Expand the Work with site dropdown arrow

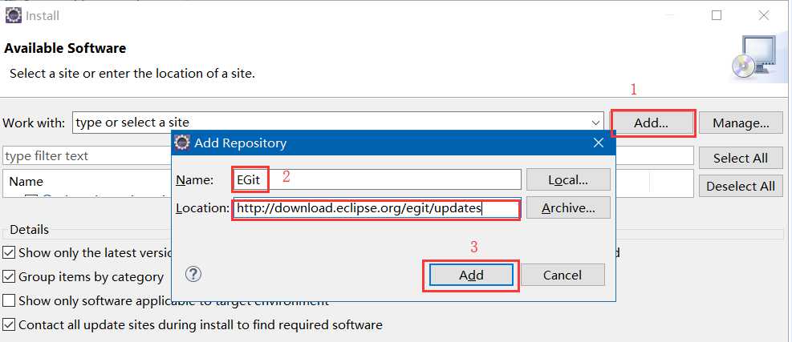click(595, 123)
